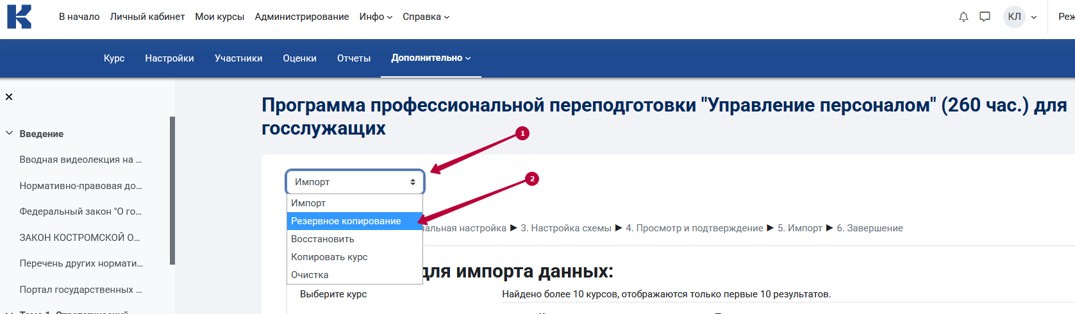The image size is (1075, 314).
Task: Open the Справка dropdown menu
Action: coord(426,17)
